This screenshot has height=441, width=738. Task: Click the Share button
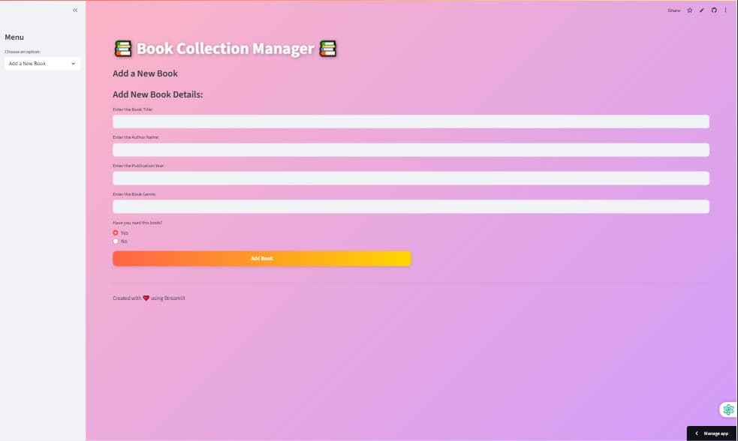pyautogui.click(x=673, y=10)
